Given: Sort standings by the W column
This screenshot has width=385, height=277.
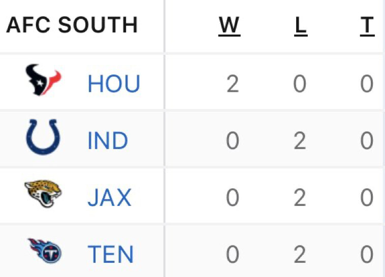Looking at the screenshot, I should [230, 25].
